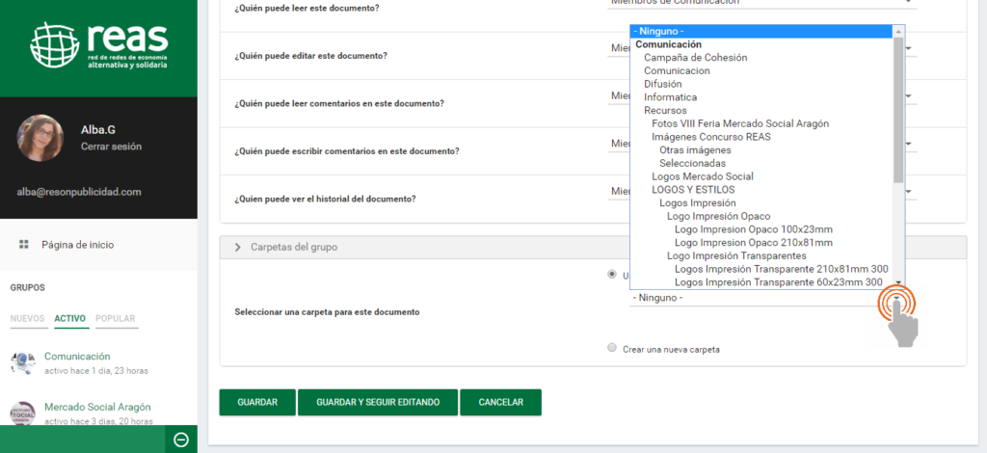987x453 pixels.
Task: Switch to the NUEVOS groups tab
Action: (x=28, y=319)
